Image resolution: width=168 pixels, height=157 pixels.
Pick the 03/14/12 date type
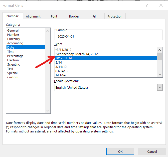point(106,71)
